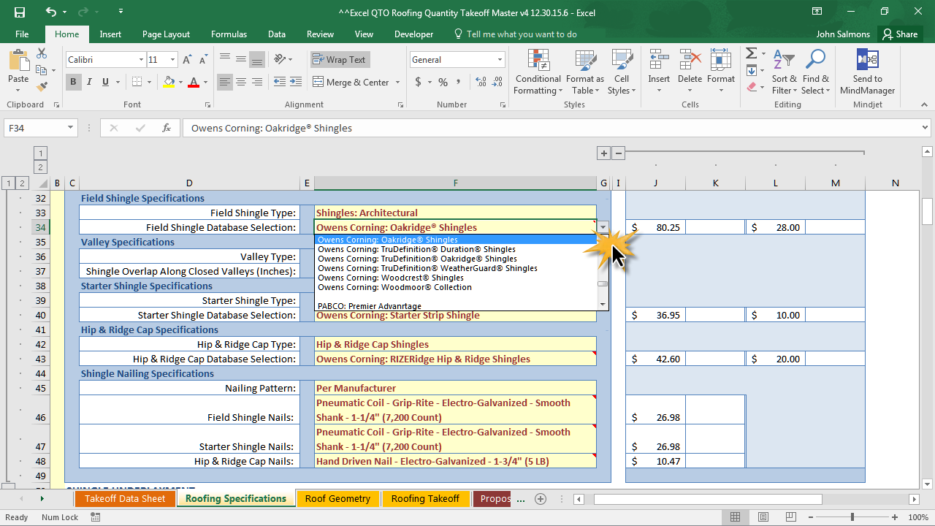Viewport: 935px width, 526px height.
Task: Open Sort & Filter
Action: 784,72
